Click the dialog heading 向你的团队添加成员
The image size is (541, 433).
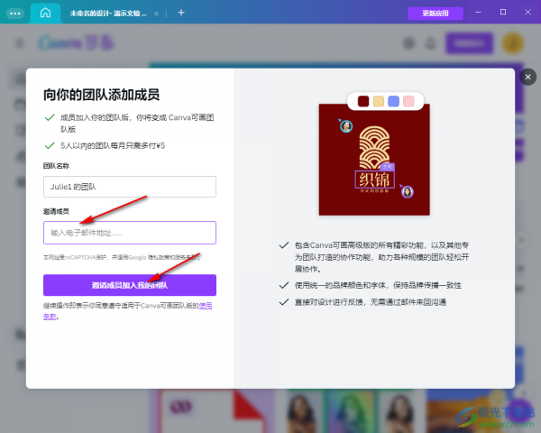(101, 95)
